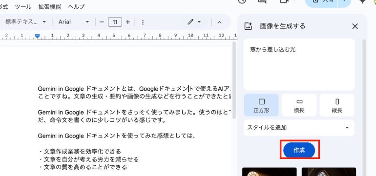Select the 縦長 aspect ratio option
Viewport: 376px width, 176px height.
(337, 105)
